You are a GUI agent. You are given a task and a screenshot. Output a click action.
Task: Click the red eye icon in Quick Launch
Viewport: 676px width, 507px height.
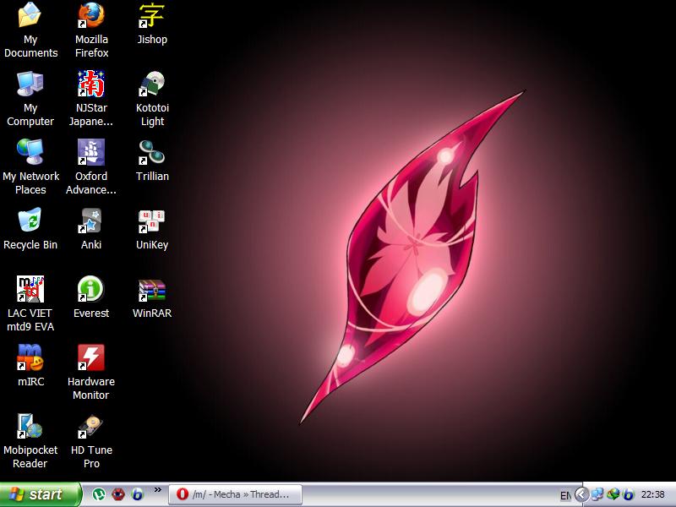(x=118, y=494)
